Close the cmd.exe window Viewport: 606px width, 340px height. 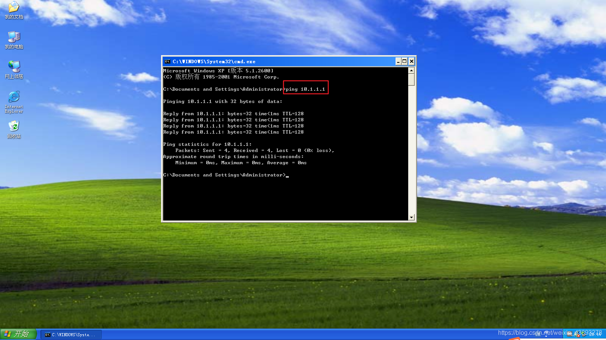[x=412, y=61]
